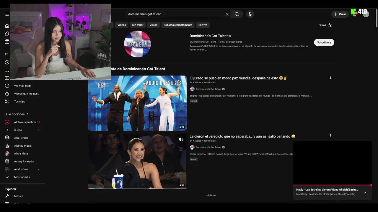Screen dimensions: 378x212
Task: Open channel link under the jurado video
Action: tap(208, 89)
